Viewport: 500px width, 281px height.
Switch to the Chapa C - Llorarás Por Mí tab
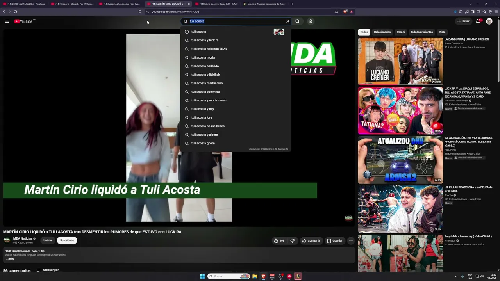73,4
